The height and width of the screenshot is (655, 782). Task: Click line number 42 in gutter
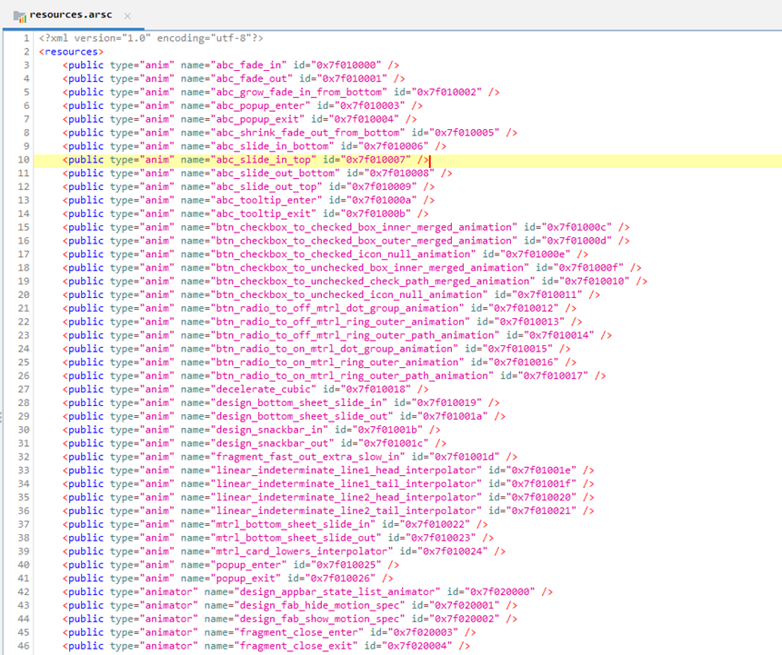[x=24, y=590]
